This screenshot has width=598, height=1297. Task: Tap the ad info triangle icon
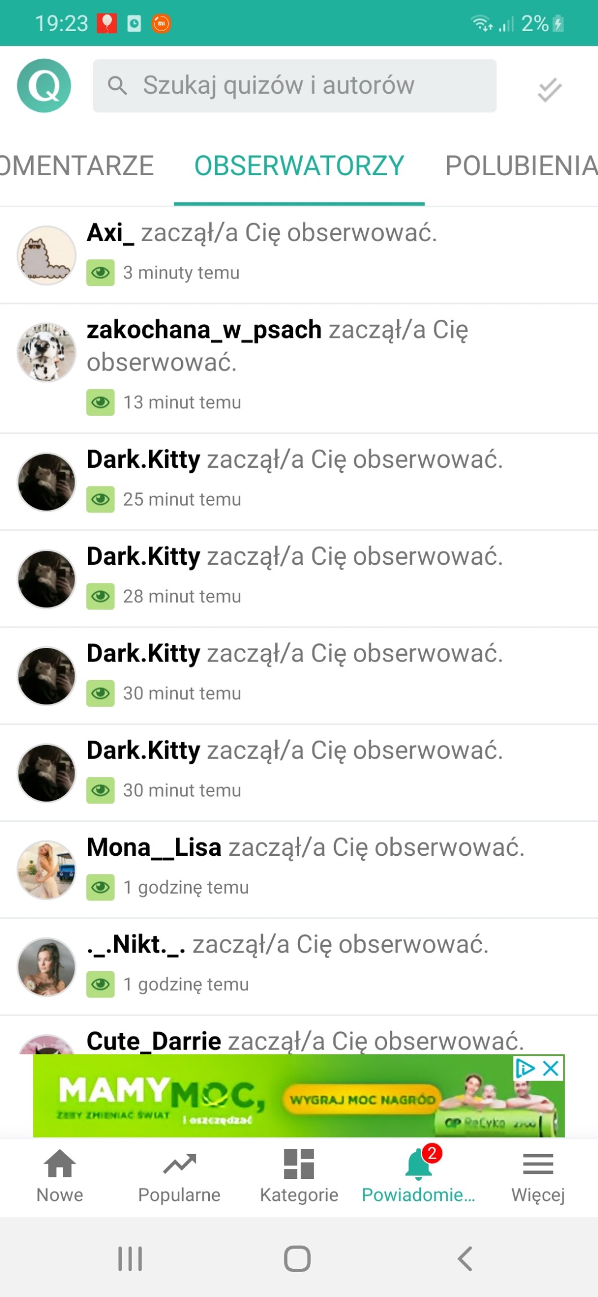click(526, 1068)
